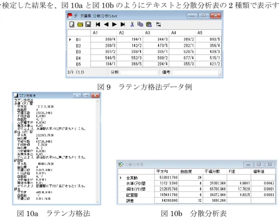Click the 分析 input field in status bar
The height and width of the screenshot is (223, 279).
(139, 72)
